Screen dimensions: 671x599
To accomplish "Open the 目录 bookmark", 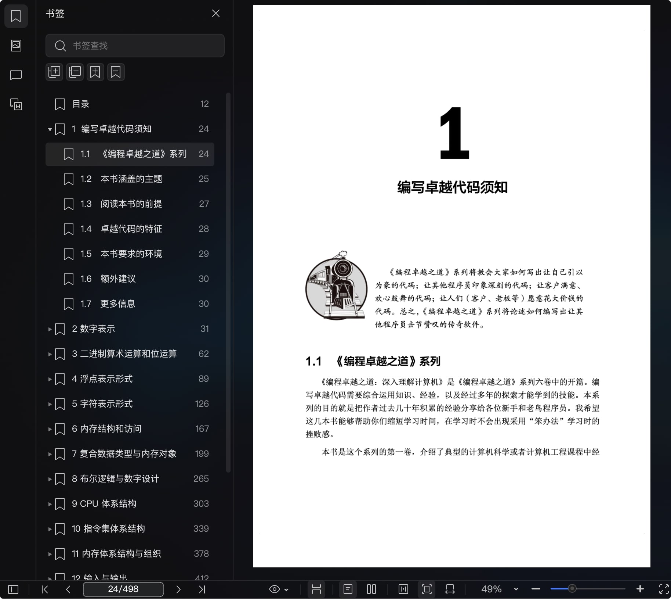I will click(130, 104).
